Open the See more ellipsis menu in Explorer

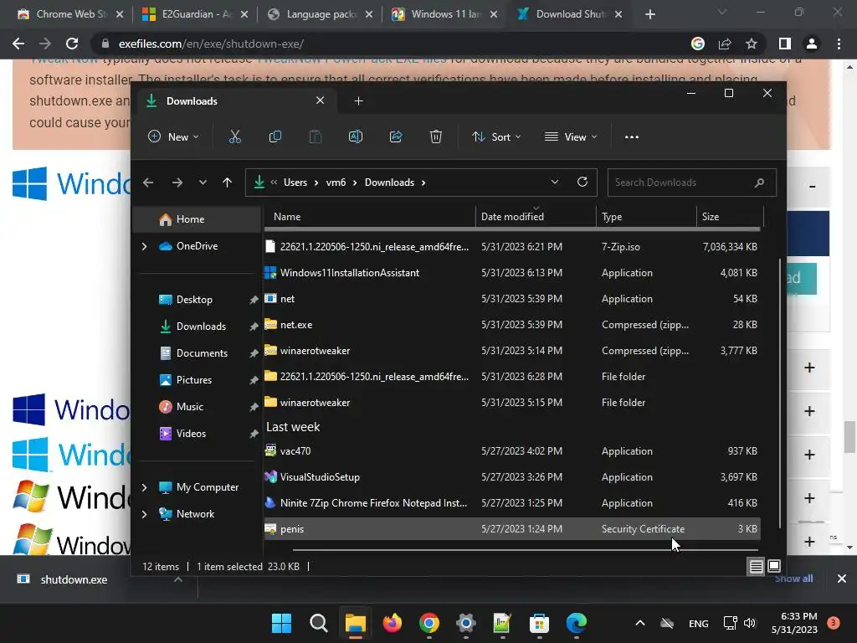631,137
